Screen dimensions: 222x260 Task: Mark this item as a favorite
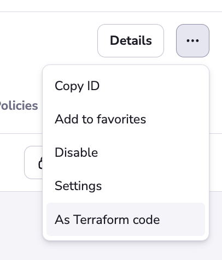click(126, 119)
